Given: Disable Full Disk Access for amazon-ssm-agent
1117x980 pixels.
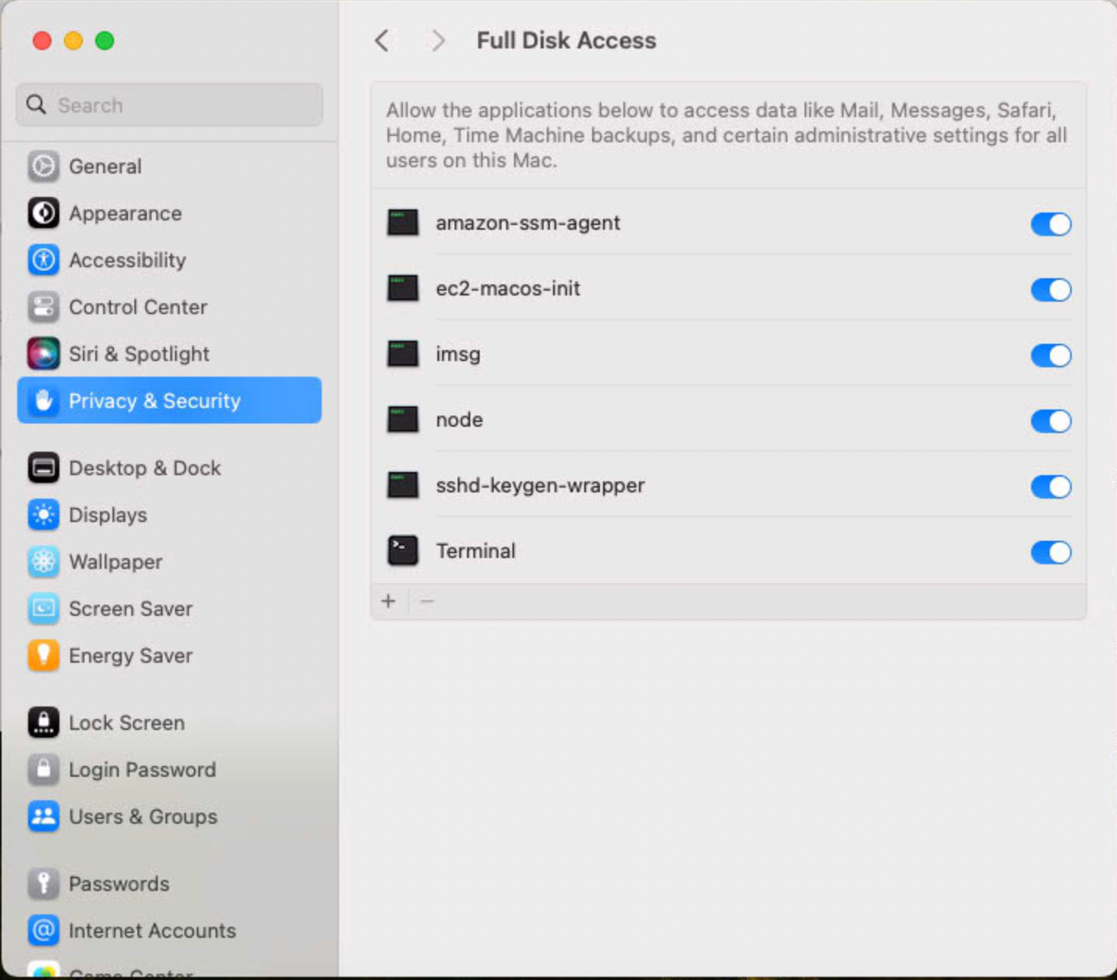Looking at the screenshot, I should [x=1051, y=224].
